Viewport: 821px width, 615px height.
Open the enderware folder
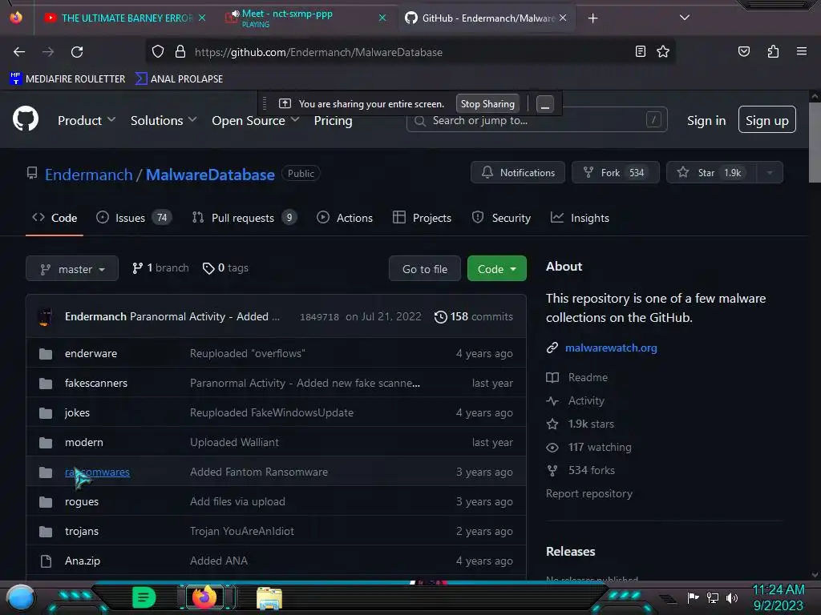click(91, 353)
